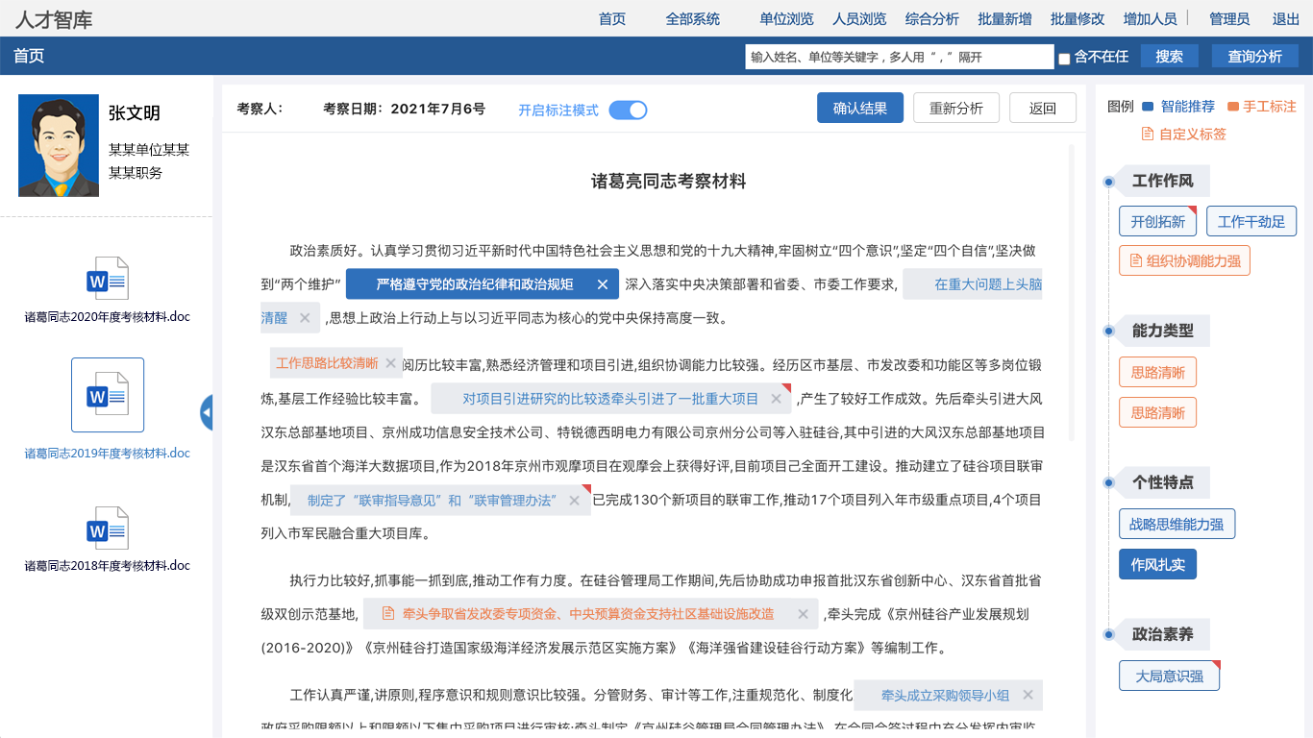1313x738 pixels.
Task: Open 增加人员 menu item
Action: pyautogui.click(x=1150, y=19)
